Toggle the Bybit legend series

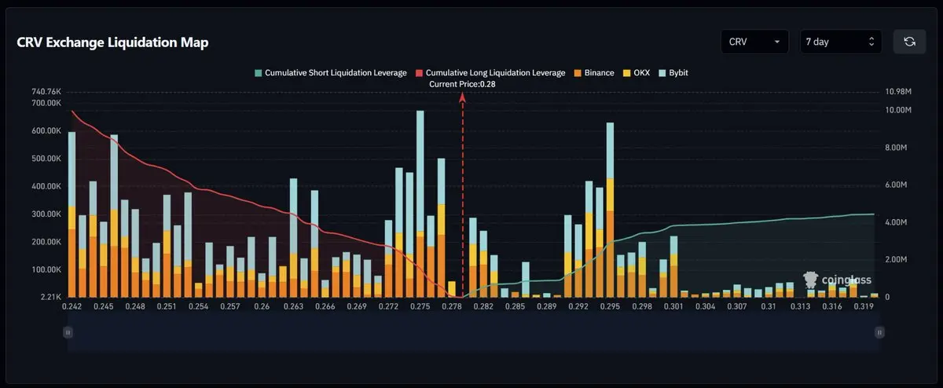(x=672, y=72)
